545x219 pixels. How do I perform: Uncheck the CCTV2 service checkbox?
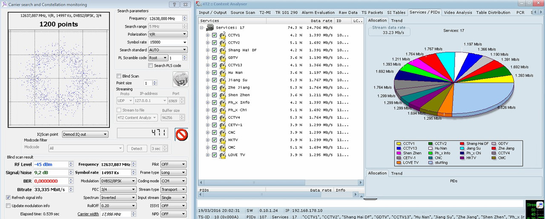pyautogui.click(x=215, y=43)
